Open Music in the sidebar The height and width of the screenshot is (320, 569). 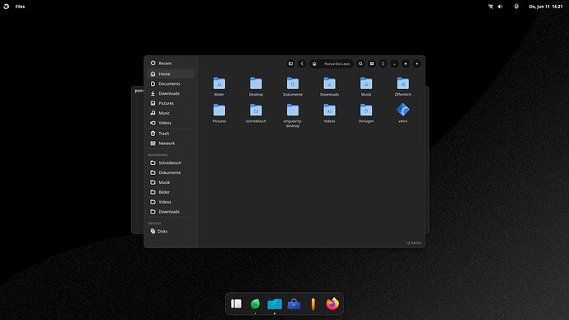[171, 113]
